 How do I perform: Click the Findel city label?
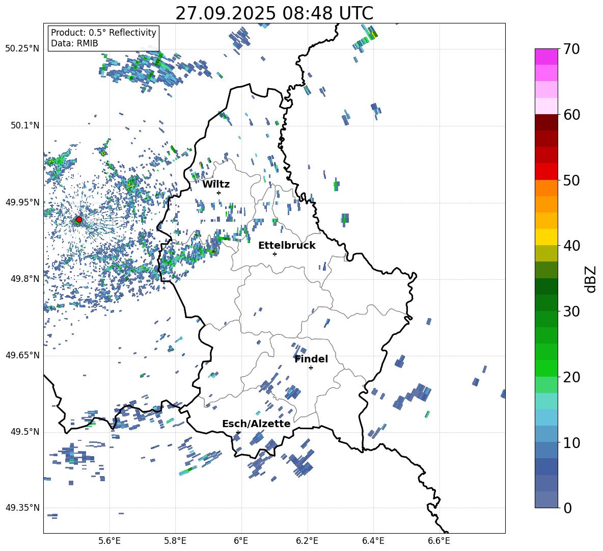(311, 359)
